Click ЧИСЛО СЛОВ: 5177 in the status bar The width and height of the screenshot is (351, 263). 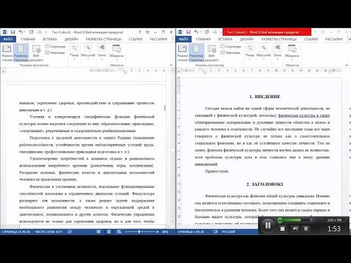click(49, 232)
